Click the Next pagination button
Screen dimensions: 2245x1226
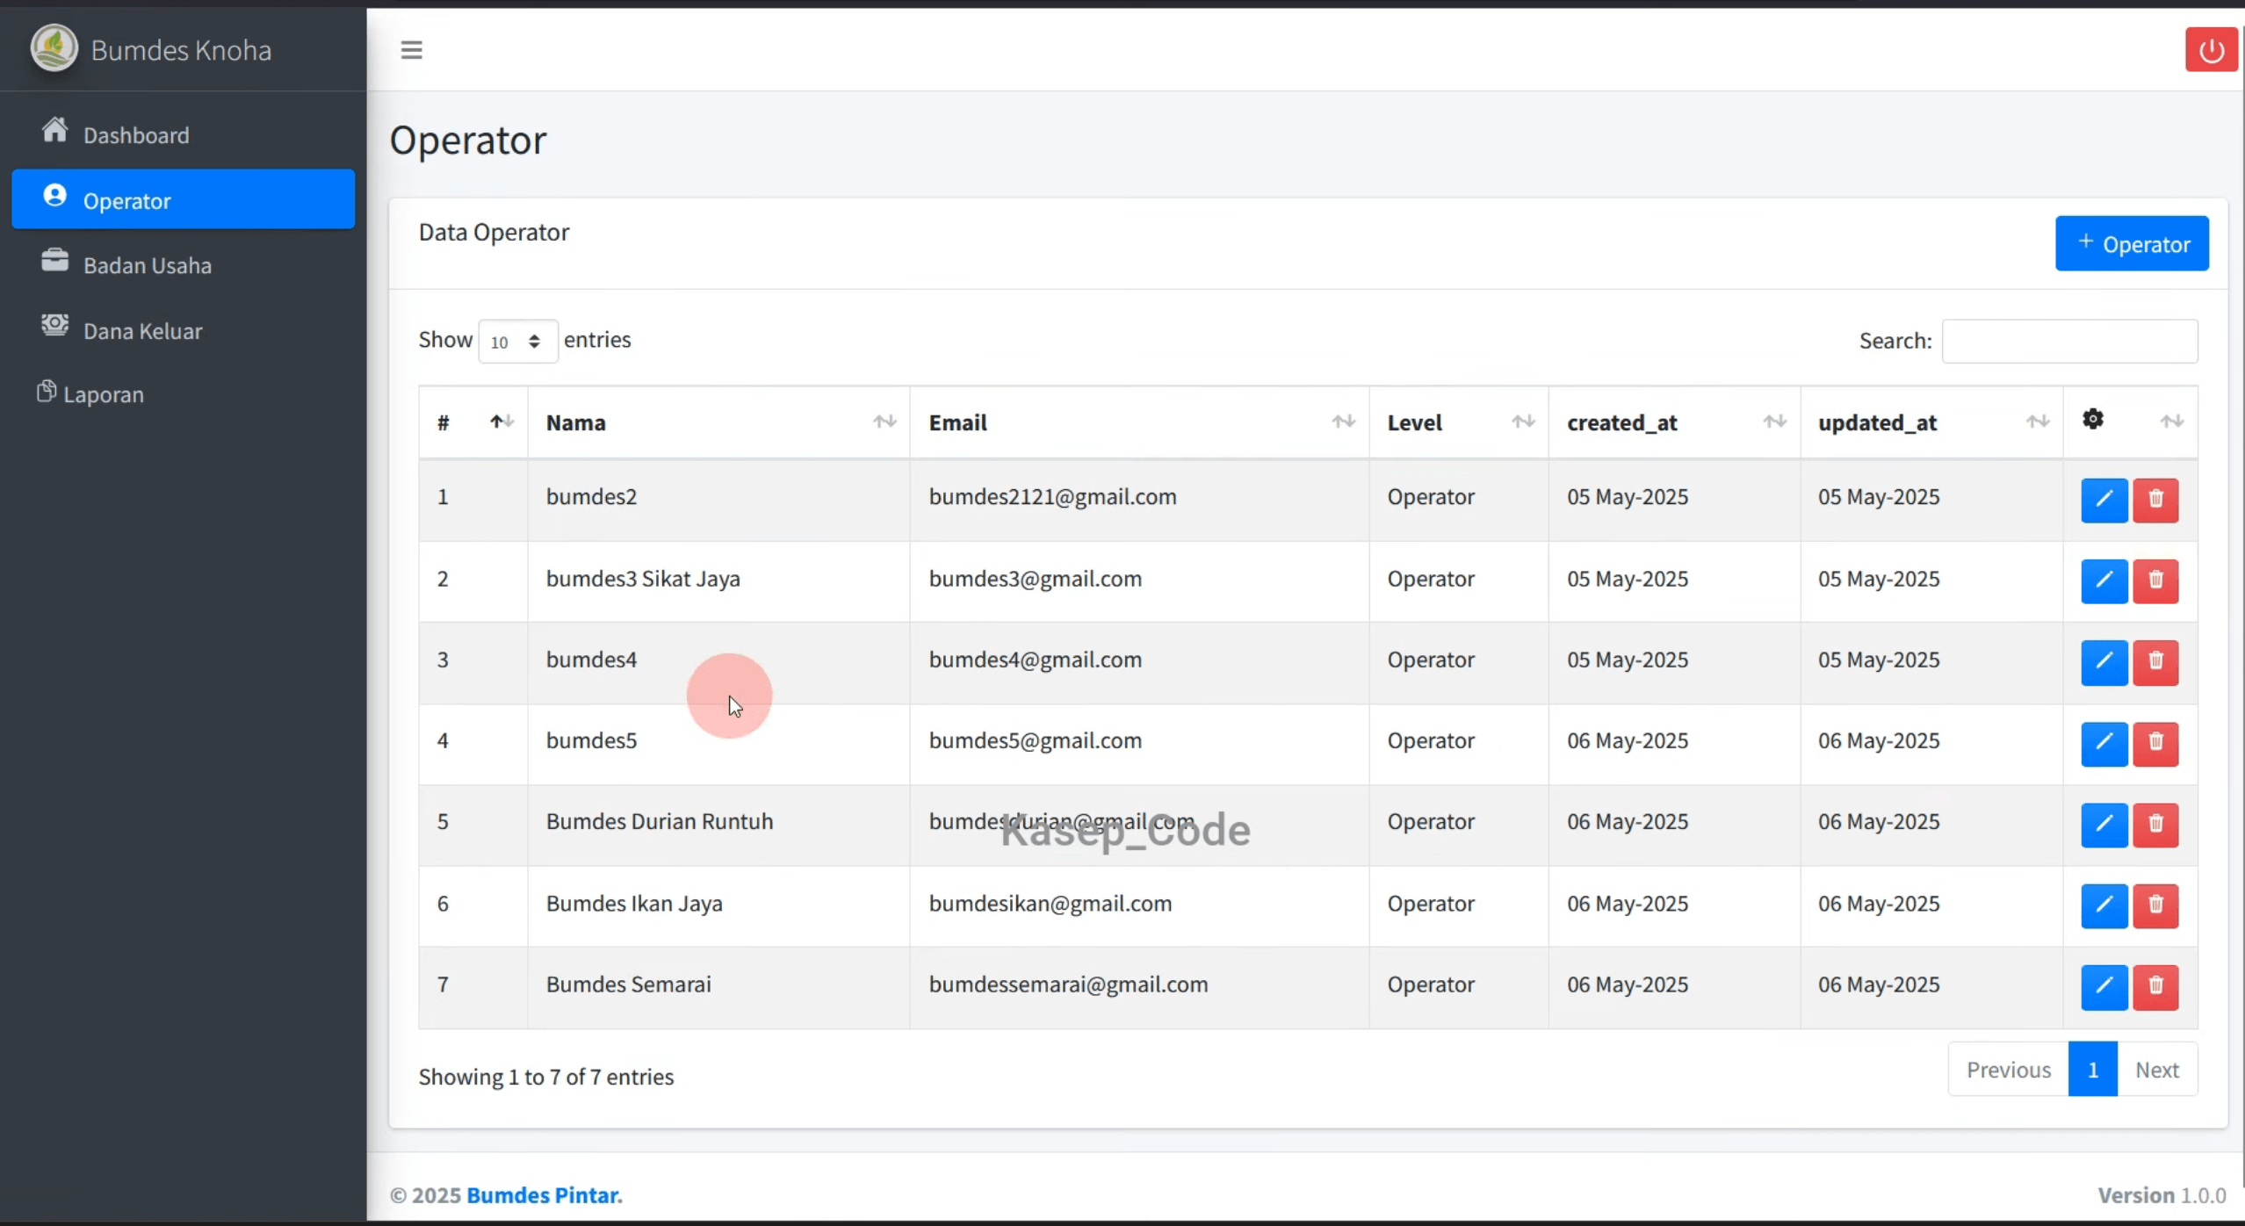[x=2157, y=1069]
